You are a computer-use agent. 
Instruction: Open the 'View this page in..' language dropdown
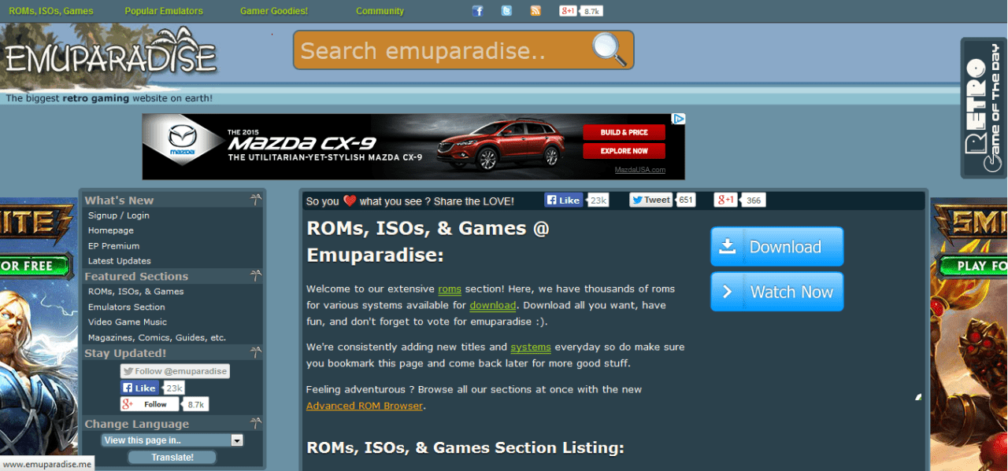coord(172,440)
